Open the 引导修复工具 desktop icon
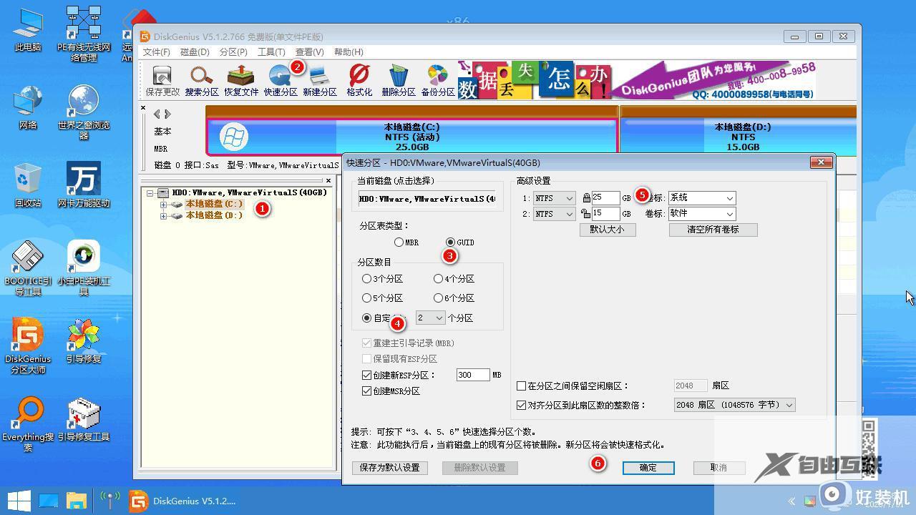This screenshot has height=515, width=916. [x=84, y=419]
